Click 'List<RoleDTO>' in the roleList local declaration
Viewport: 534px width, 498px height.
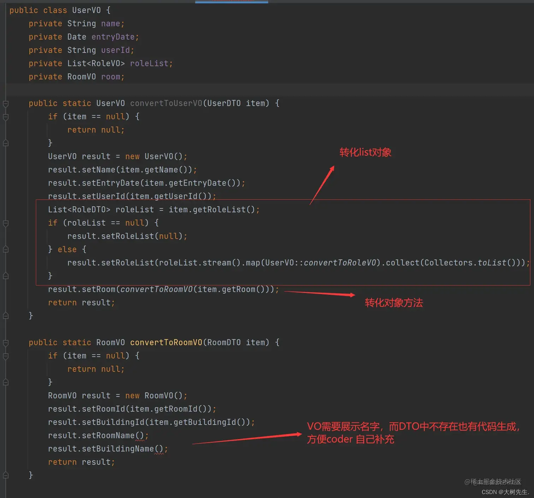(x=79, y=210)
